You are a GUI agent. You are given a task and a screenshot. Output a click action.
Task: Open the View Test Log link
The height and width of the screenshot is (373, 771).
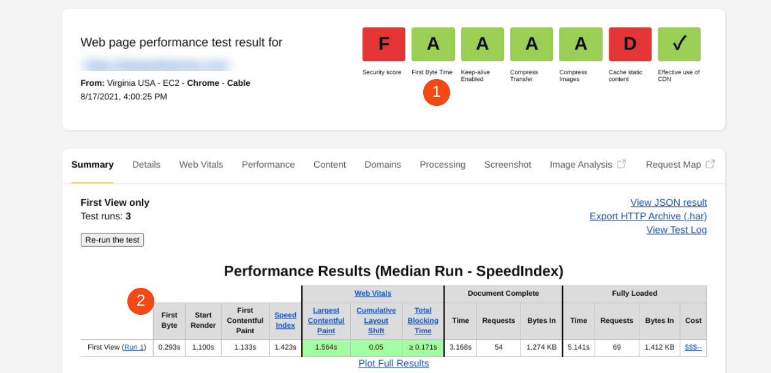[x=676, y=230]
